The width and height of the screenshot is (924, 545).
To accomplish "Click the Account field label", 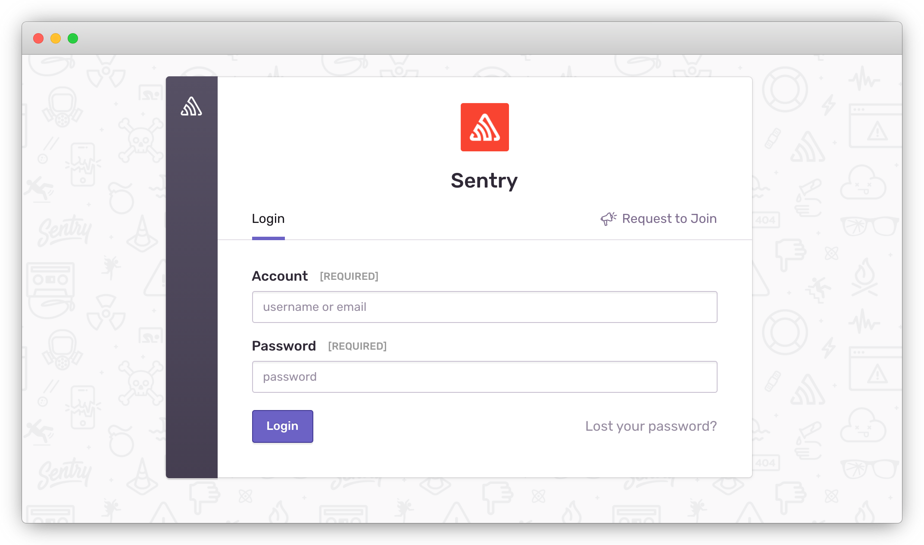I will pos(280,276).
